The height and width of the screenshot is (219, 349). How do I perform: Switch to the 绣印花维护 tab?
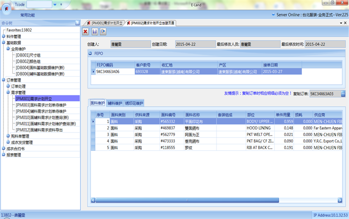[134, 103]
